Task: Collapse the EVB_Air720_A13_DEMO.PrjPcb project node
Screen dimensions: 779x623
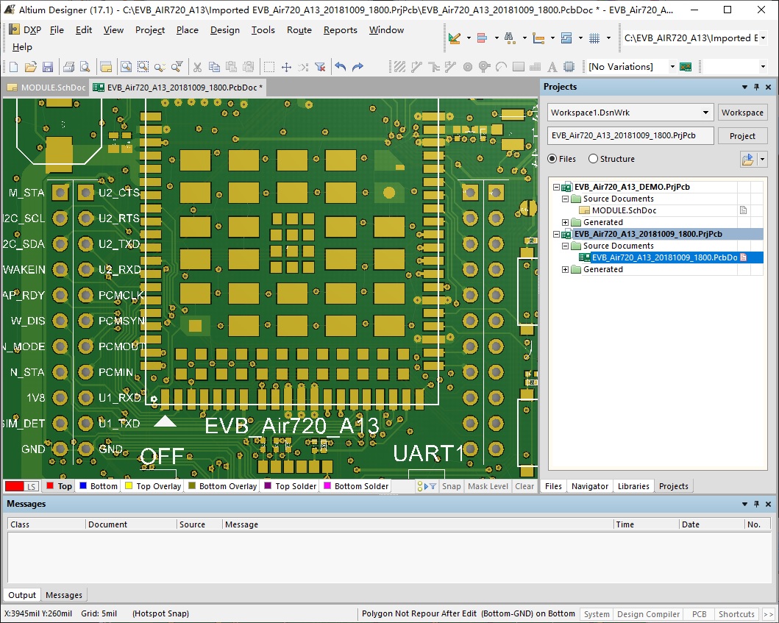Action: 556,188
